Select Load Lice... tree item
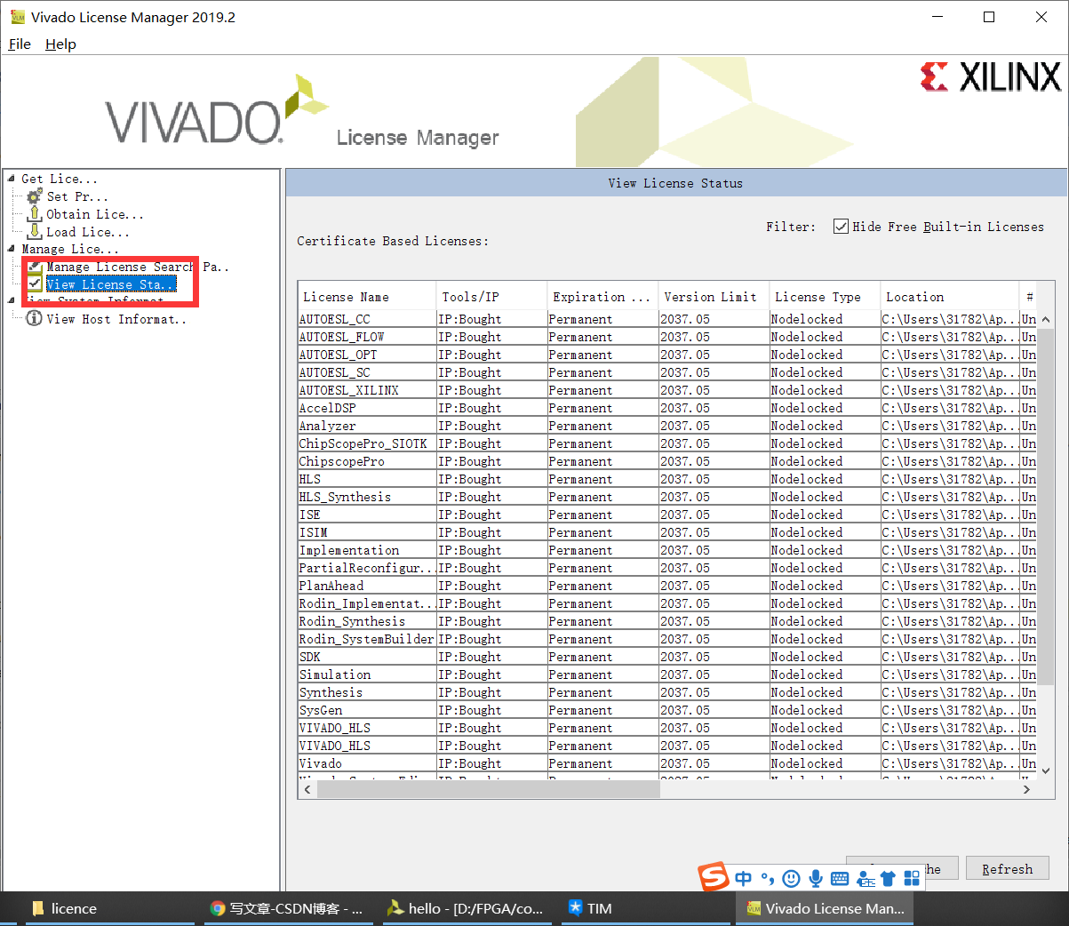 point(87,232)
